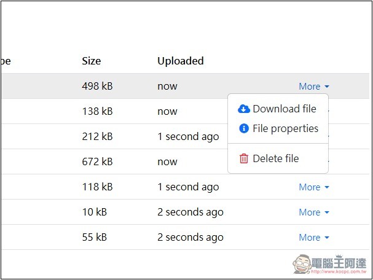Image resolution: width=373 pixels, height=280 pixels.
Task: Click the 'now' cell beside 672 kB
Action: tap(167, 162)
